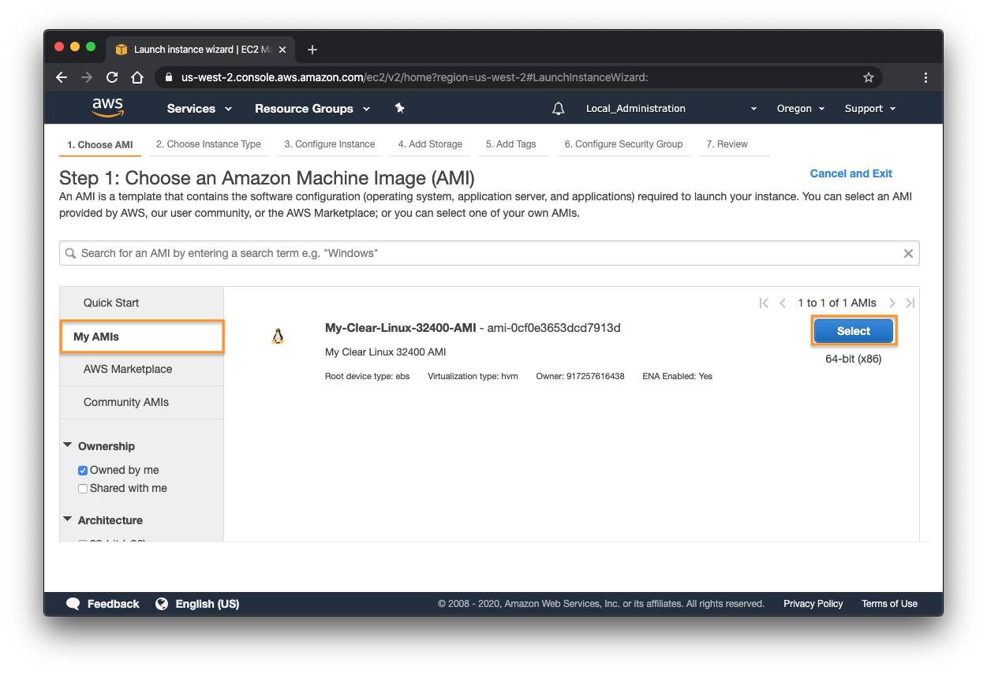Screen dimensions: 987x674
Task: Click the "My Clear Linux 32400 AMI" description
Action: 386,352
